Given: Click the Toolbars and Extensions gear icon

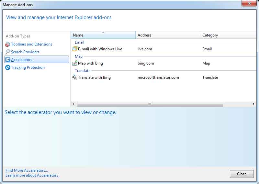Looking at the screenshot, I should click(x=7, y=44).
